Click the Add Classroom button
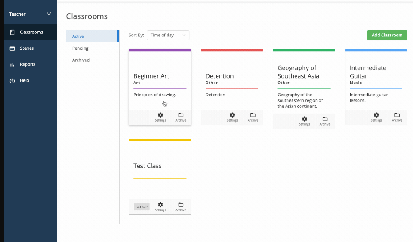Viewport: 413px width, 242px height. (387, 35)
